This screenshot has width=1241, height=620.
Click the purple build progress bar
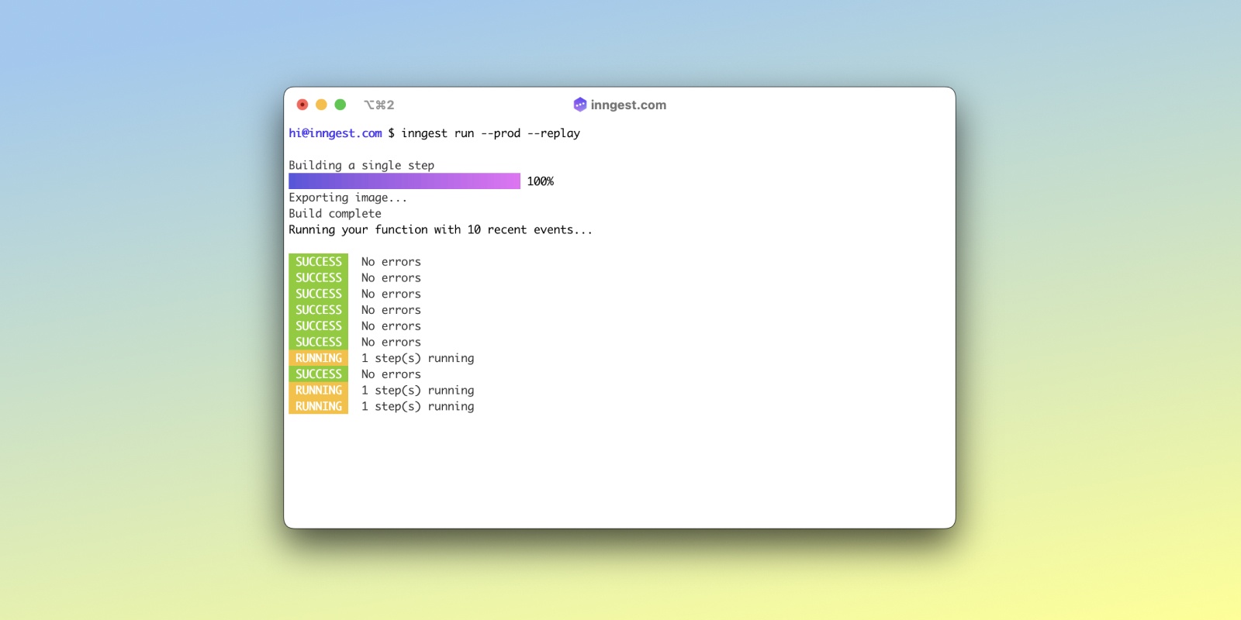coord(404,181)
